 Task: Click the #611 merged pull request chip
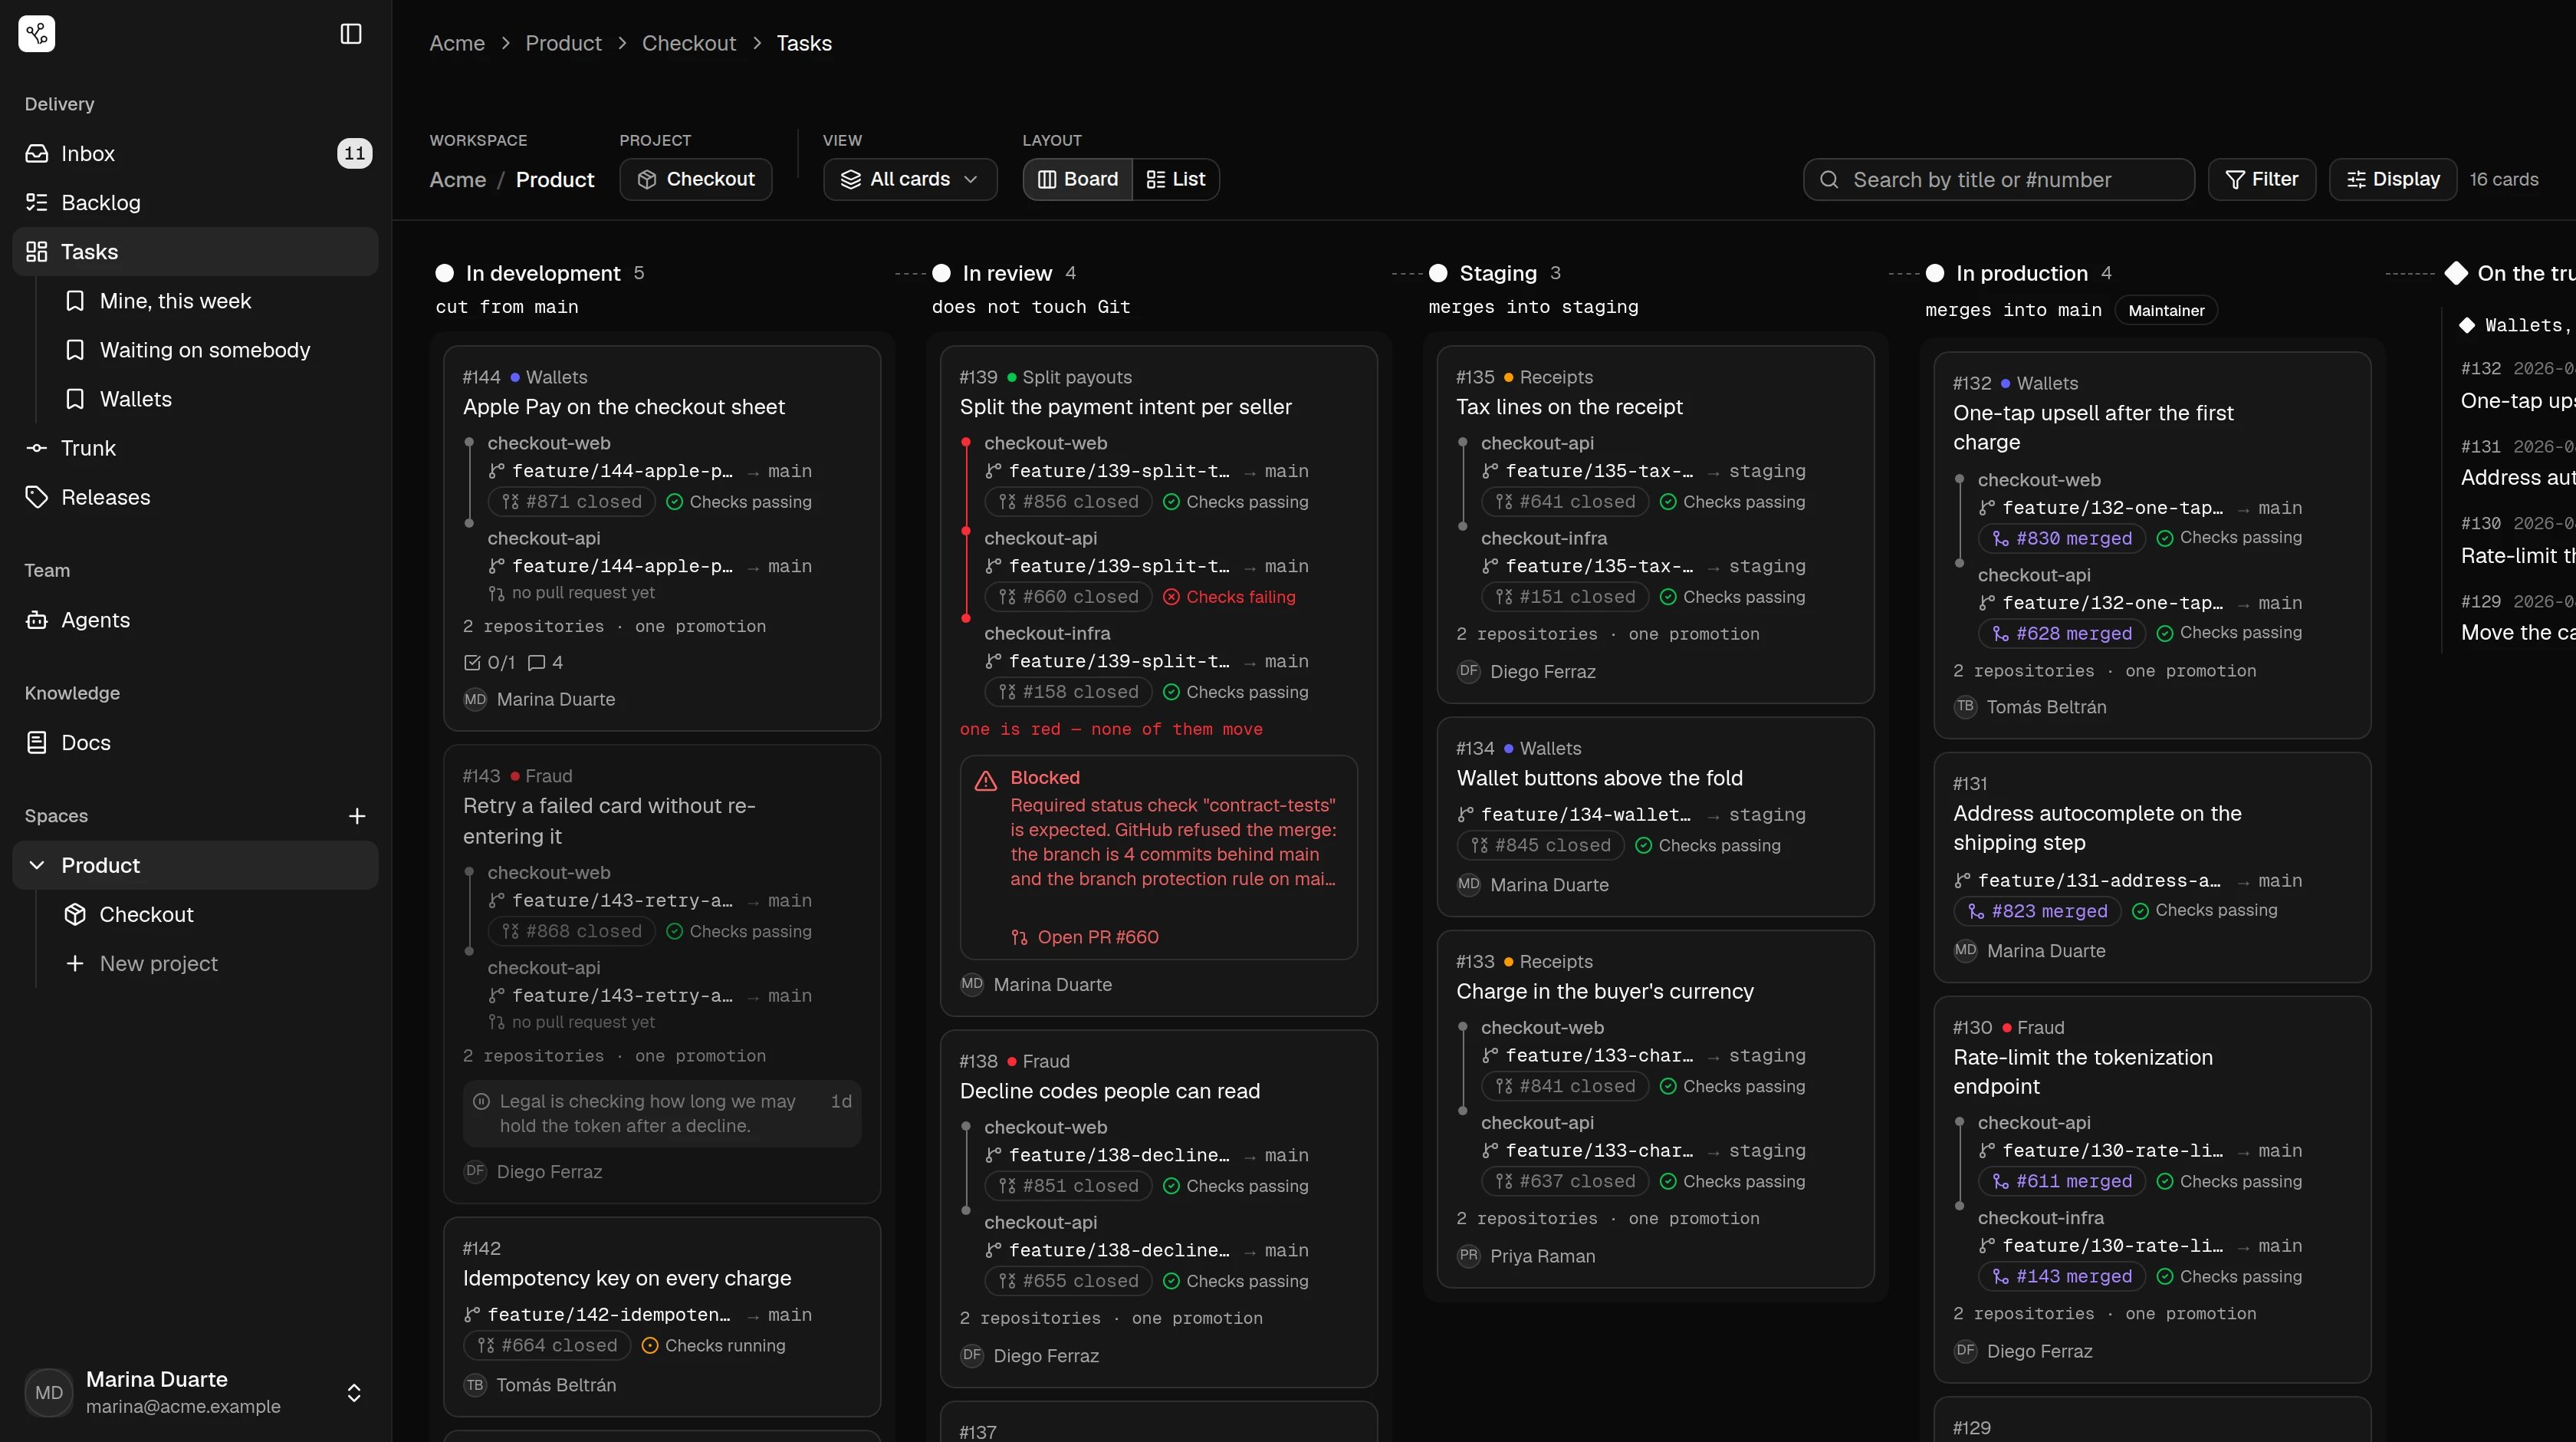[2062, 1182]
